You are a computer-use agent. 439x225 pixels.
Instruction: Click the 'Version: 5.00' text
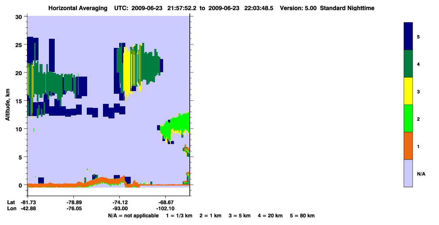[298, 8]
